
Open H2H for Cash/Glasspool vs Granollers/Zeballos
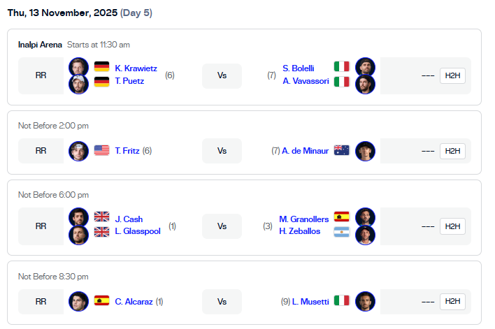452,226
